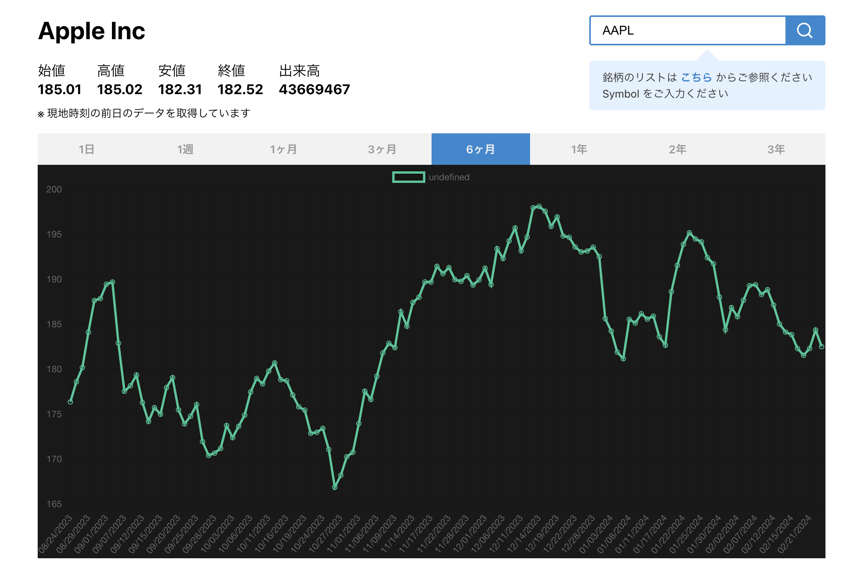Select the 1日 range tab
The image size is (857, 584).
(87, 149)
